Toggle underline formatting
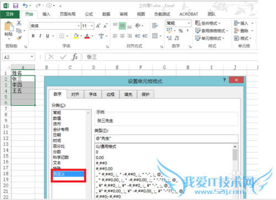Image resolution: width=276 pixels, height=200 pixels. (47, 36)
